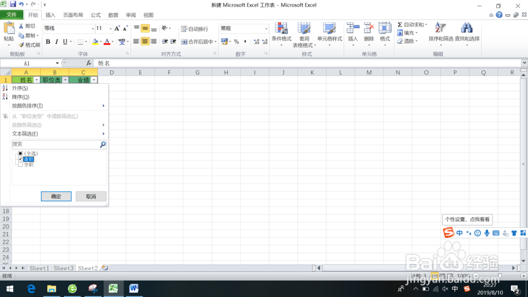This screenshot has height=297, width=528.
Task: Click center align text icon
Action: [145, 42]
